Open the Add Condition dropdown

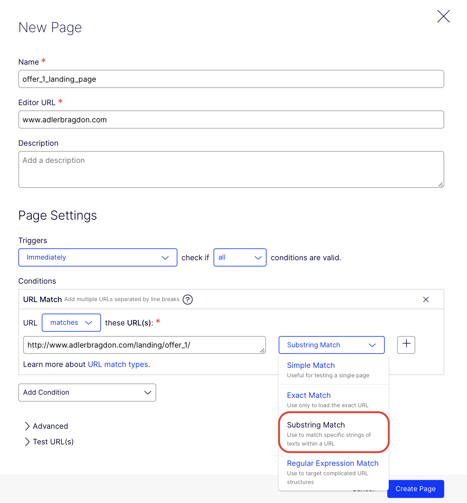coord(87,393)
